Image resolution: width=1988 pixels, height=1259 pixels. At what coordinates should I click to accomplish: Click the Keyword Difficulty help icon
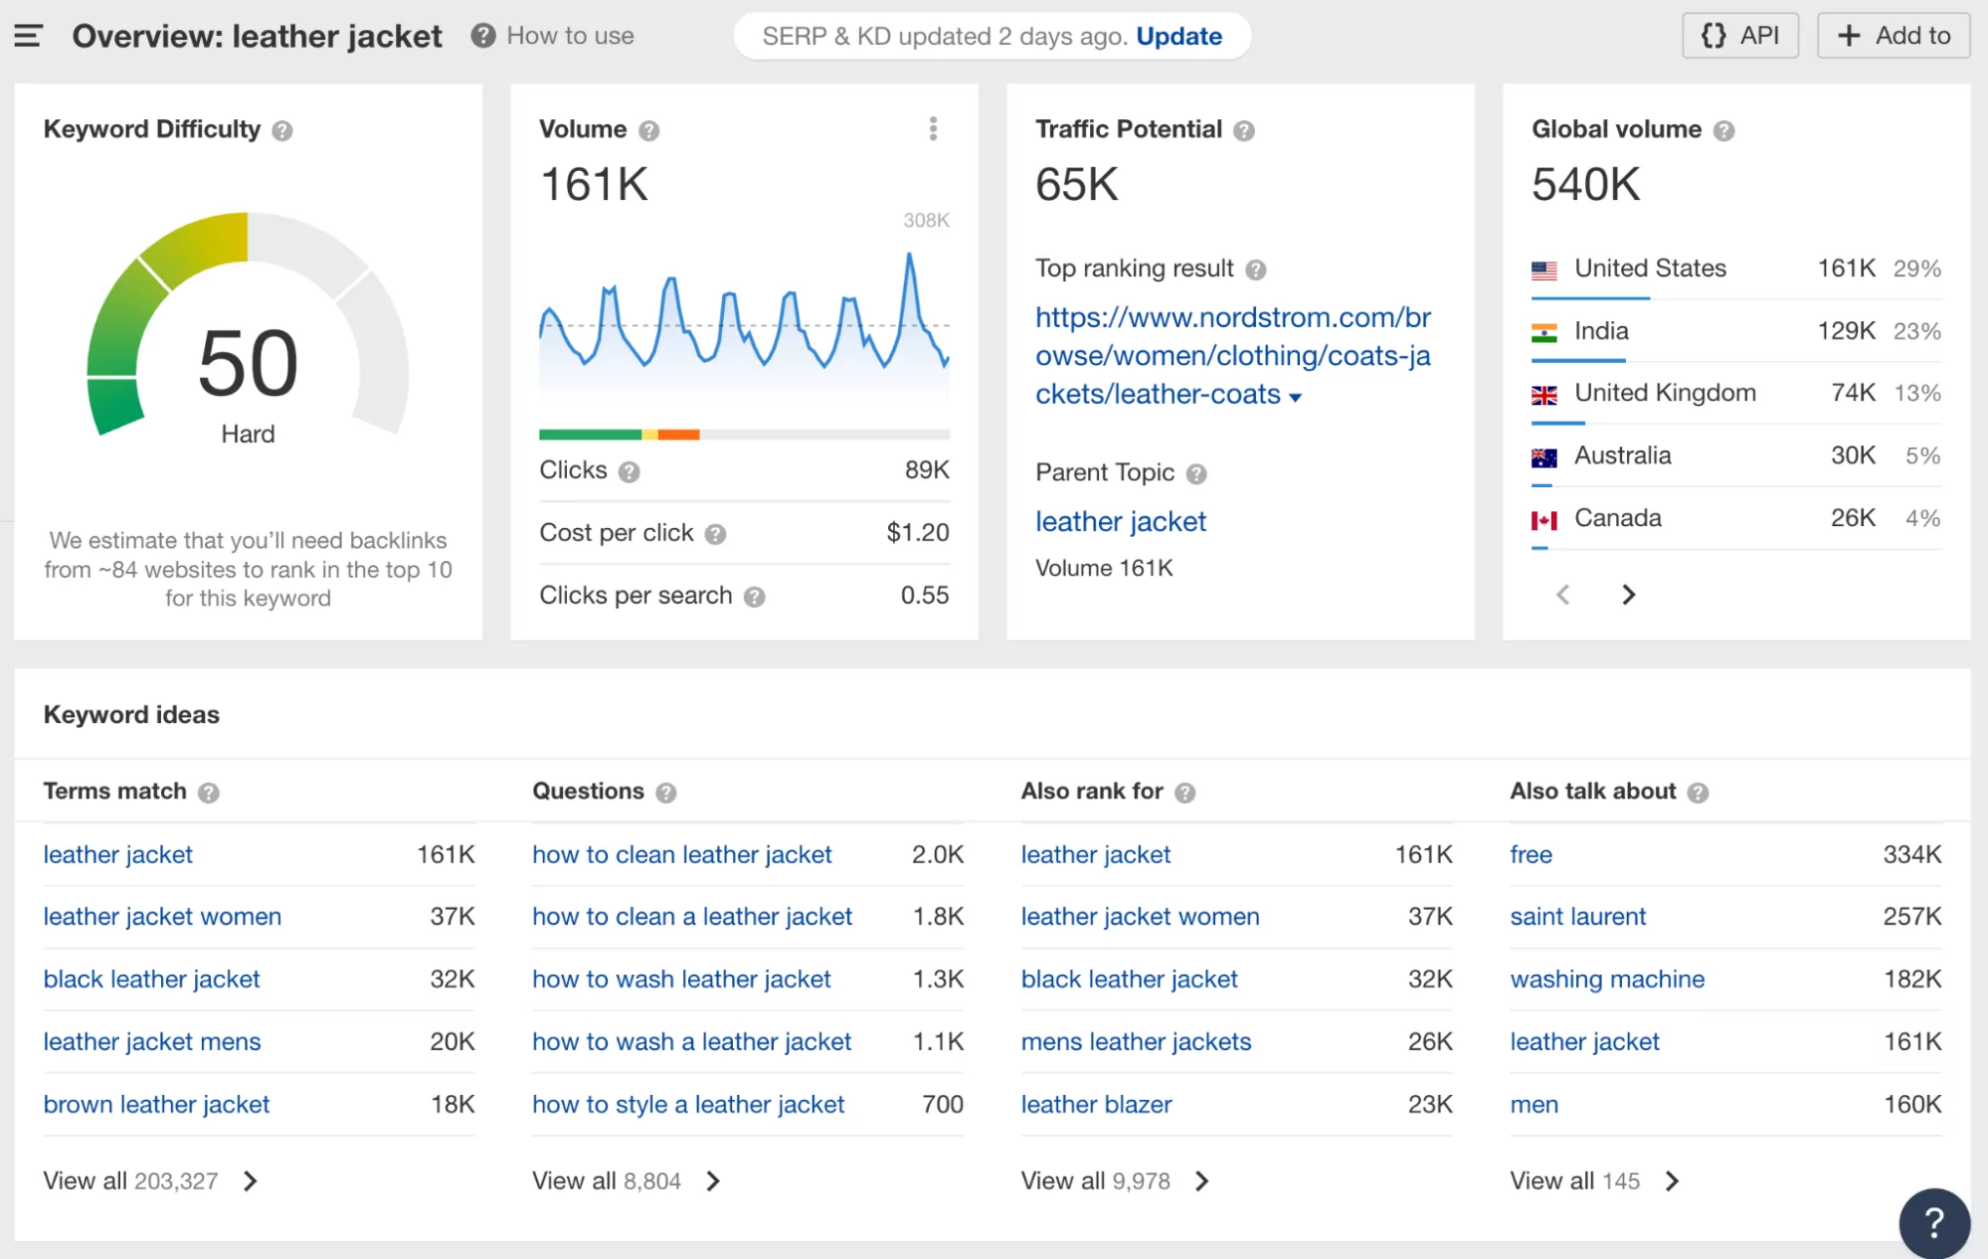(281, 129)
